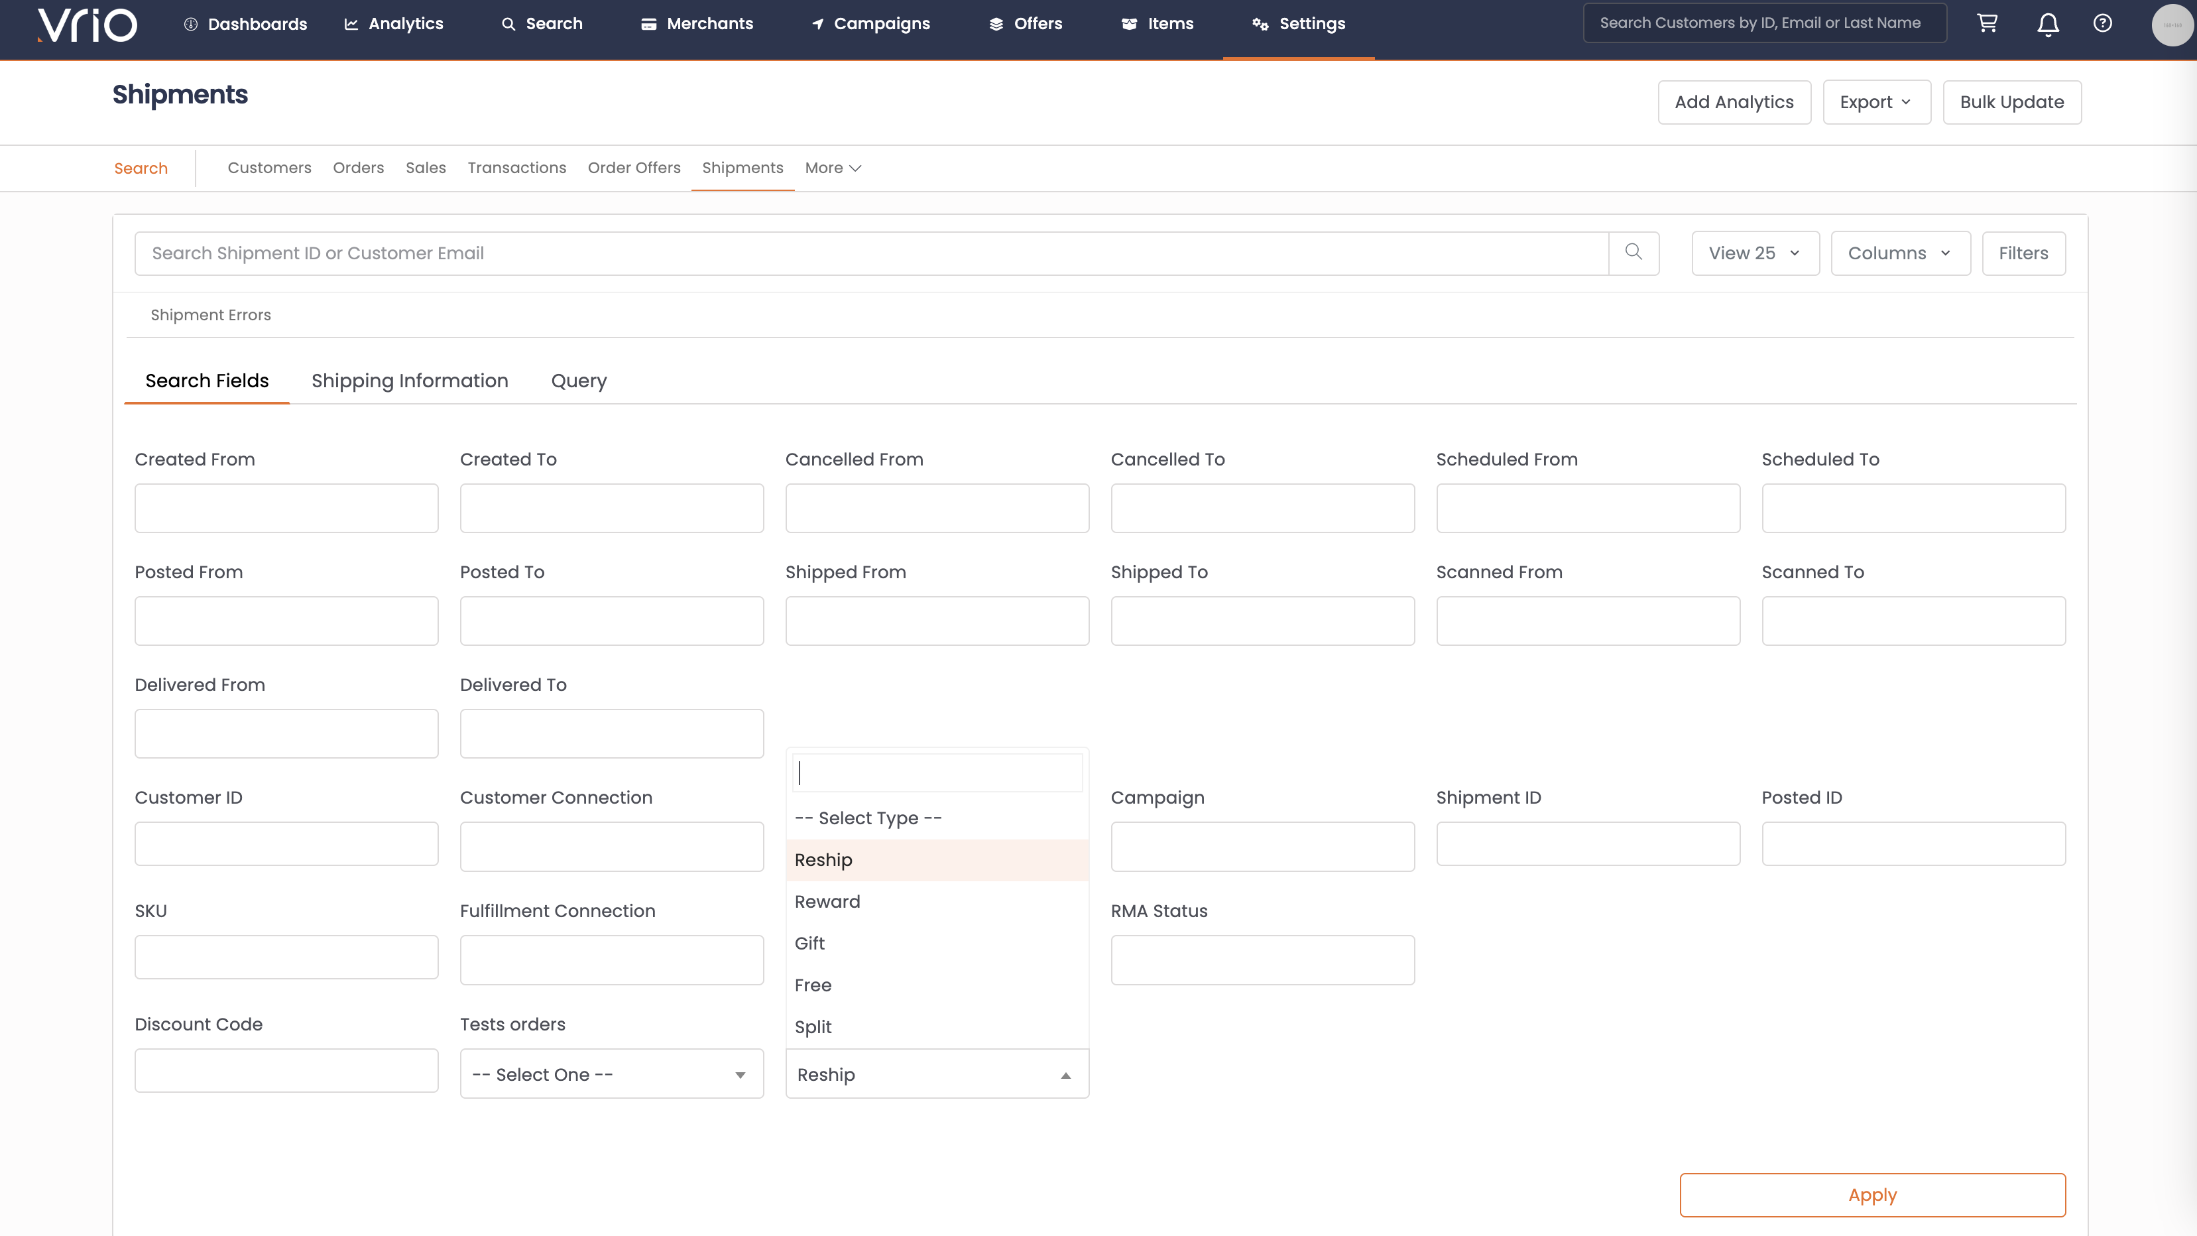This screenshot has width=2197, height=1236.
Task: Click the notifications bell icon
Action: 2048,24
